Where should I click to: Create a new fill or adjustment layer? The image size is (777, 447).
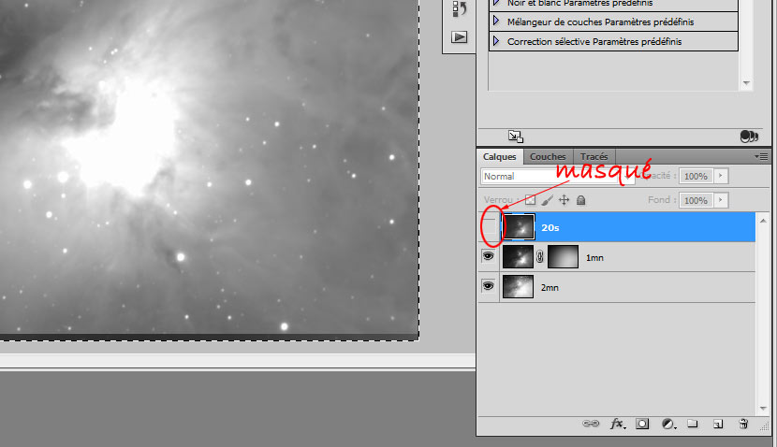click(x=668, y=424)
